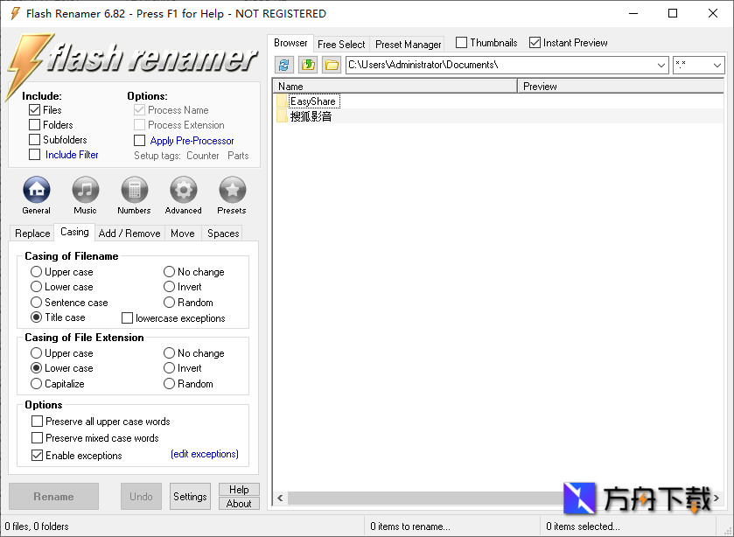The width and height of the screenshot is (734, 537).
Task: Click the Include Filter link
Action: point(70,154)
